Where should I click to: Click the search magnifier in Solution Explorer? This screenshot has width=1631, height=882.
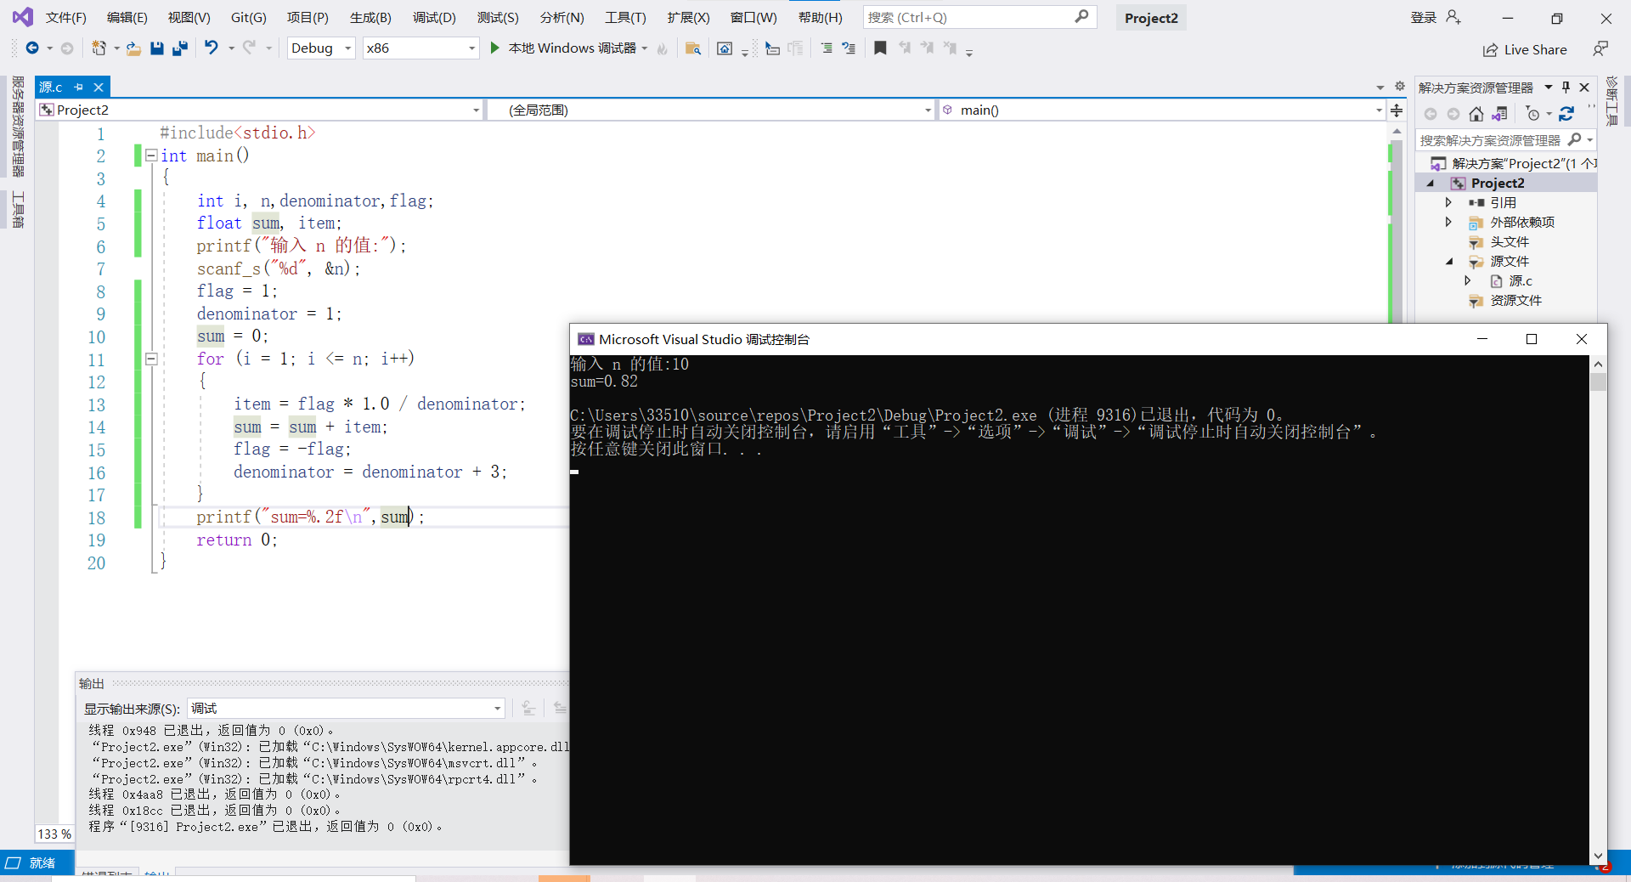click(x=1574, y=139)
